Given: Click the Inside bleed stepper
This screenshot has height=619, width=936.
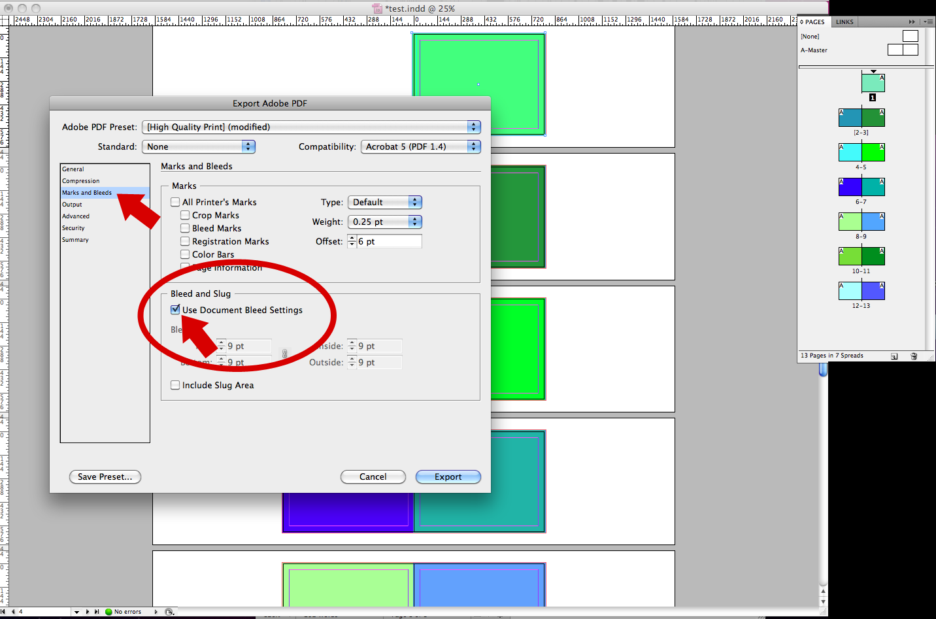Looking at the screenshot, I should [352, 346].
